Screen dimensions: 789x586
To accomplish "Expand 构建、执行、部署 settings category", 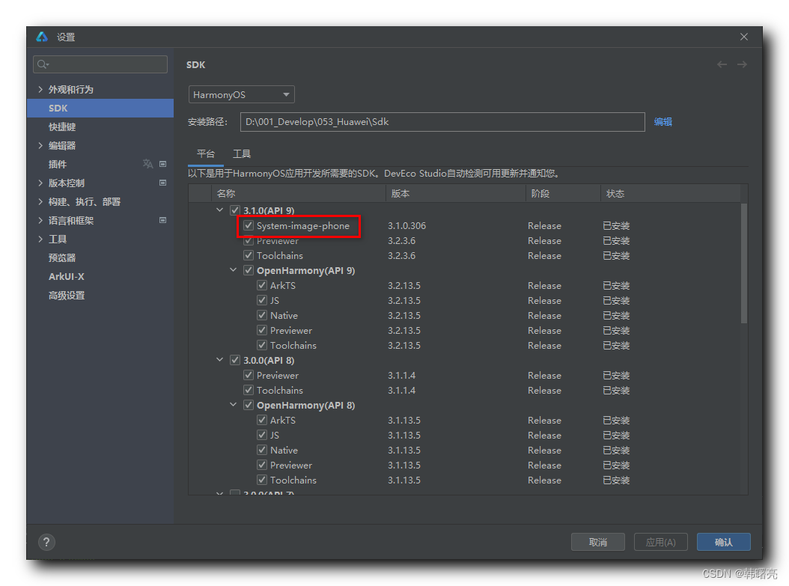I will point(40,201).
